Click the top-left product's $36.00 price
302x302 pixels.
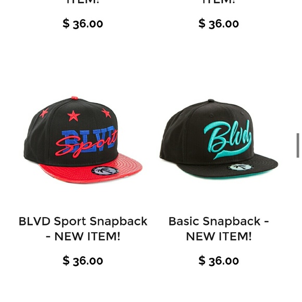[83, 23]
